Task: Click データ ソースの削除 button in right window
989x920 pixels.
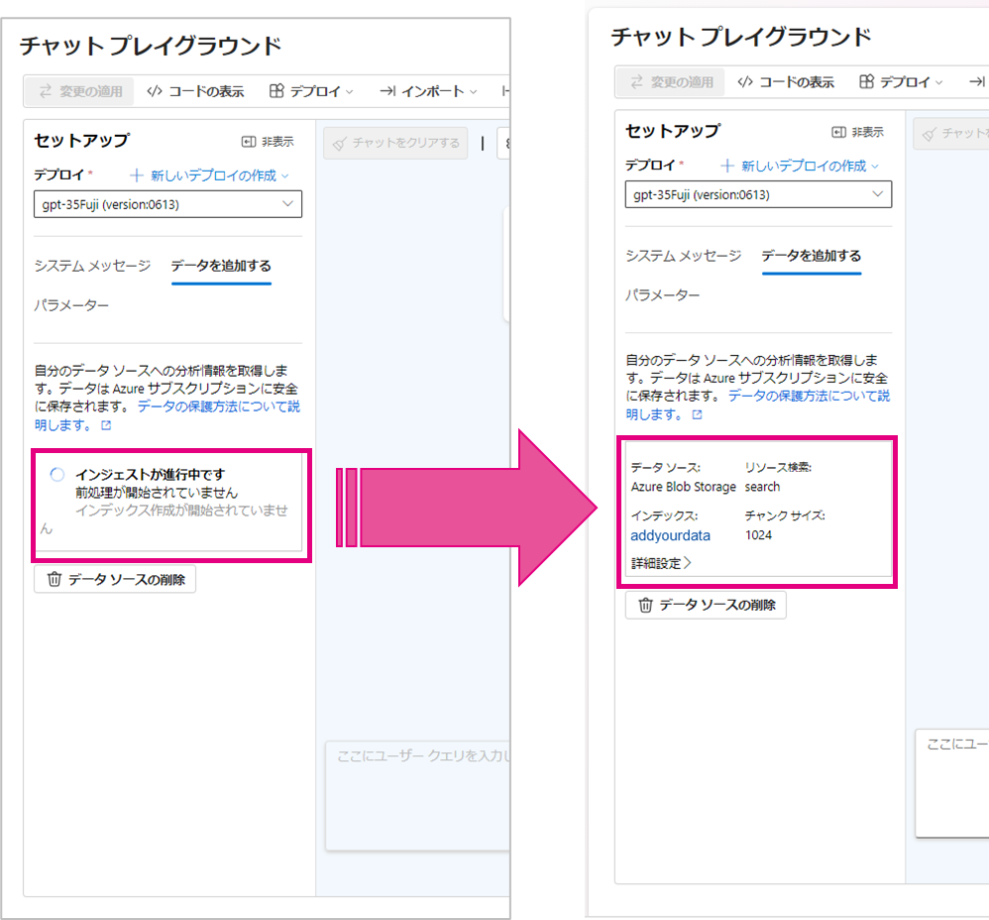Action: 706,605
